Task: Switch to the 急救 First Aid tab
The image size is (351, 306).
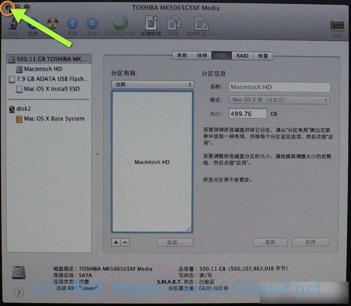Action: point(182,55)
